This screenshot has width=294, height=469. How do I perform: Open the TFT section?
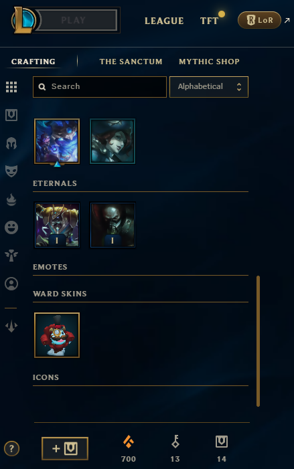209,21
